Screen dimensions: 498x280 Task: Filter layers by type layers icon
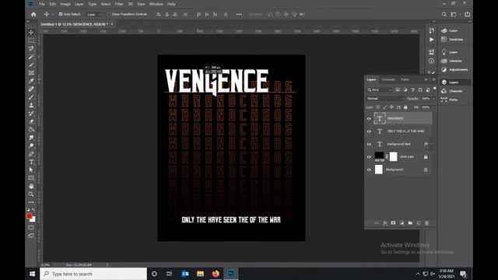(x=413, y=90)
